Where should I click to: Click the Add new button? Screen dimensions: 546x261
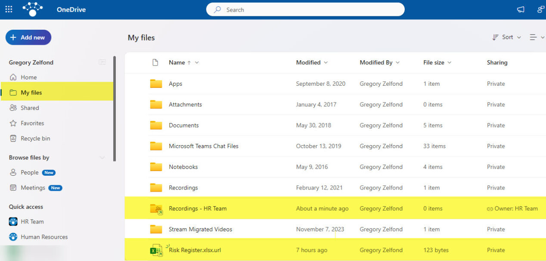28,37
